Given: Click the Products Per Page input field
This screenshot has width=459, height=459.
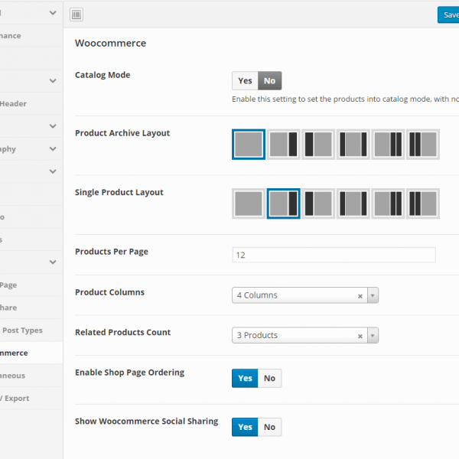Looking at the screenshot, I should click(x=334, y=255).
